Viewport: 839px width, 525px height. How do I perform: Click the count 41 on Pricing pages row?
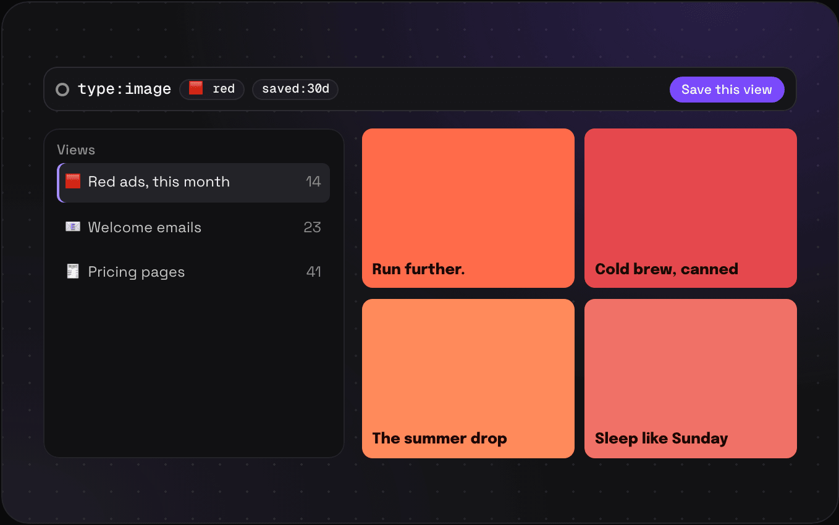point(314,272)
